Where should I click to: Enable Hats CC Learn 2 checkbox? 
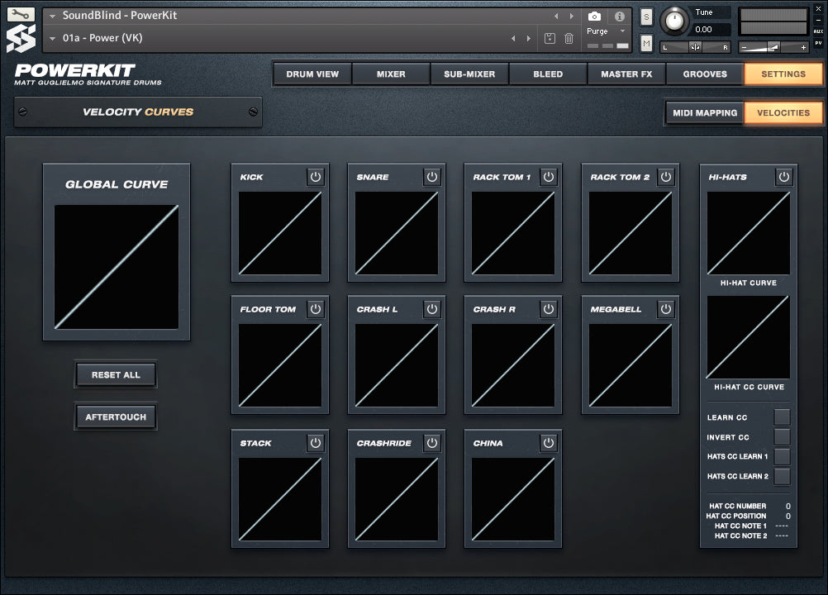click(x=782, y=476)
